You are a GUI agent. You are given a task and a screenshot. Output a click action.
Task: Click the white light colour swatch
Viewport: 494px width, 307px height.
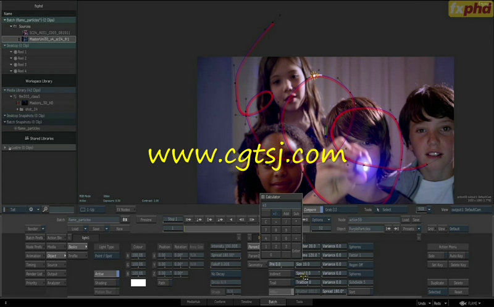coord(138,283)
